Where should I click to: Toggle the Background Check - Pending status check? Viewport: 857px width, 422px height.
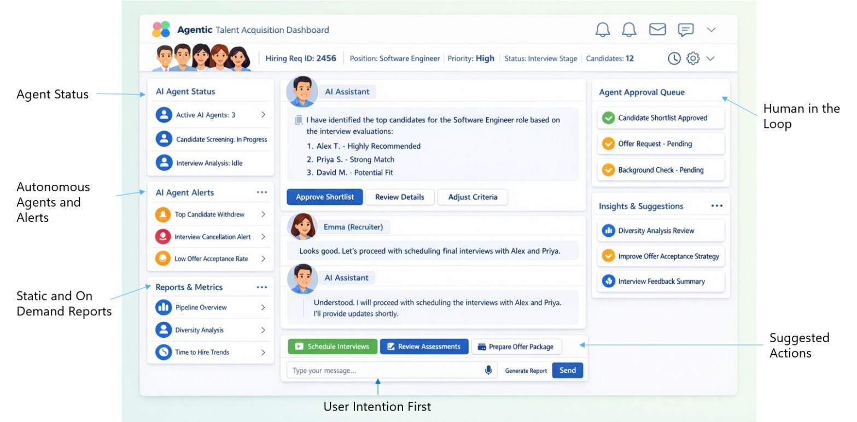click(x=608, y=170)
